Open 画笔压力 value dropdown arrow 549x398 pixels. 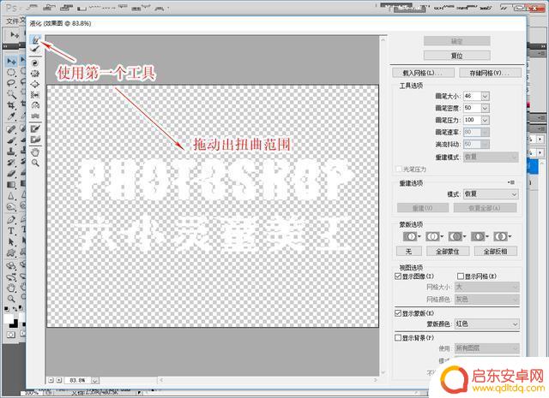(x=485, y=120)
